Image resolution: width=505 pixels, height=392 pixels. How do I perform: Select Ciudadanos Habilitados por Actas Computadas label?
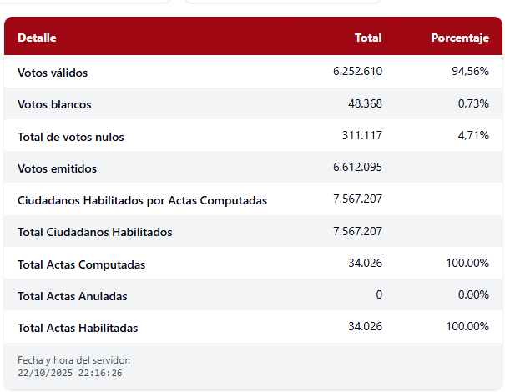click(x=142, y=200)
